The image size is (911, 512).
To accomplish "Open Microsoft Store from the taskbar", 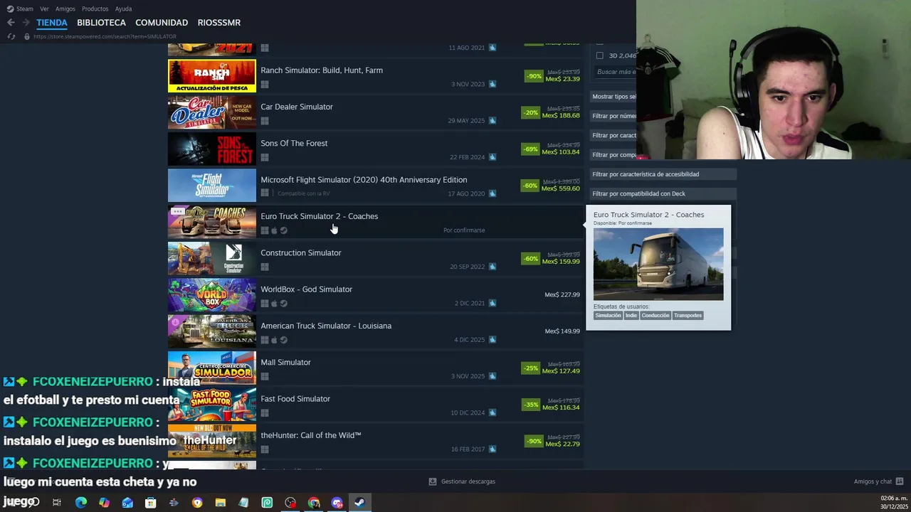I will [x=151, y=503].
